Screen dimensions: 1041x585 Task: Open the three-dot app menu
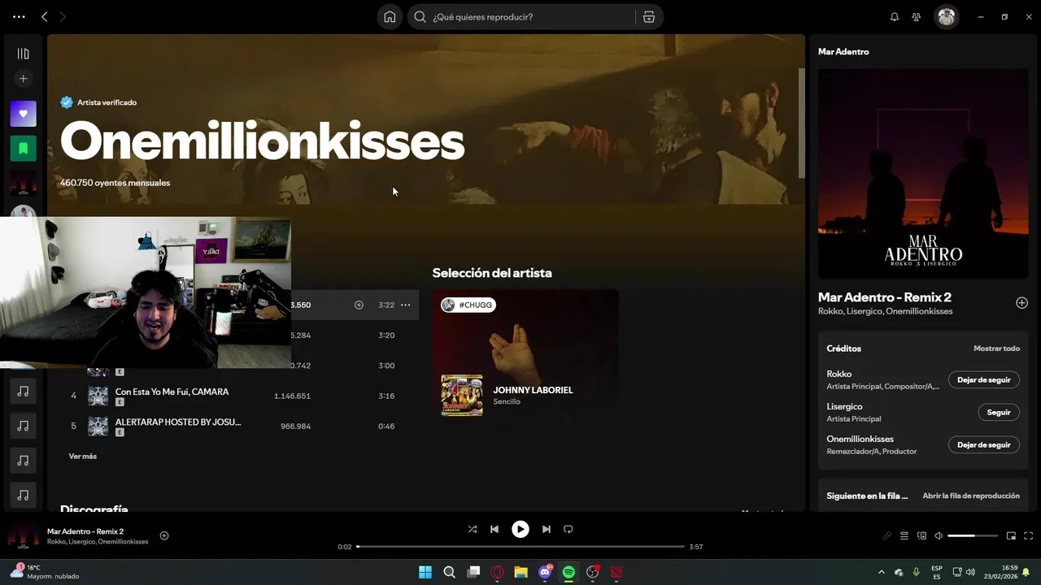(19, 16)
